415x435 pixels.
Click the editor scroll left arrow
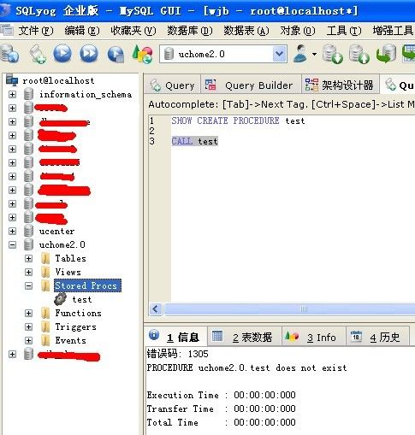[156, 309]
